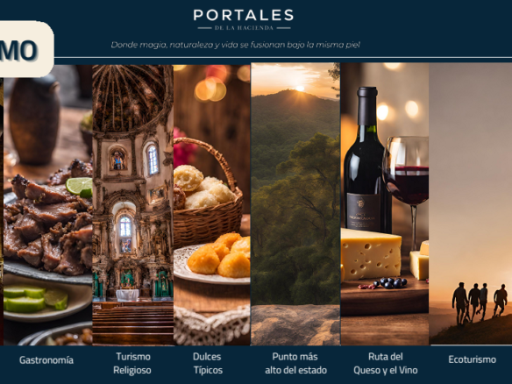Click the lime wedge on the meat
This screenshot has height=384, width=512.
80,188
